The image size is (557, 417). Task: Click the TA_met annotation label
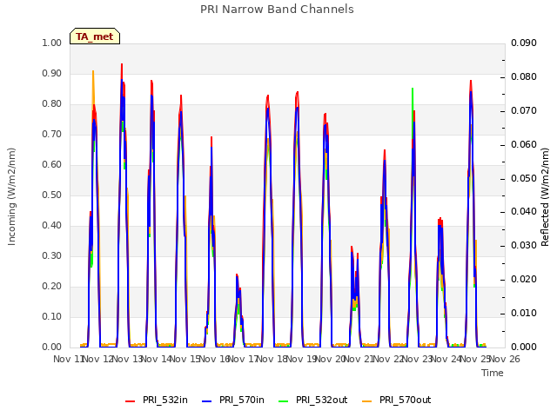coord(95,36)
